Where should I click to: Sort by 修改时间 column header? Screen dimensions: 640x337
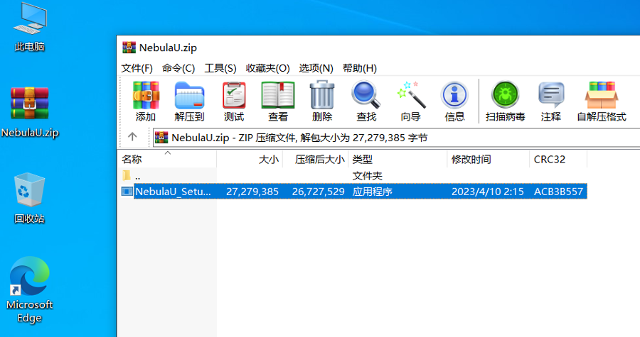coord(489,159)
